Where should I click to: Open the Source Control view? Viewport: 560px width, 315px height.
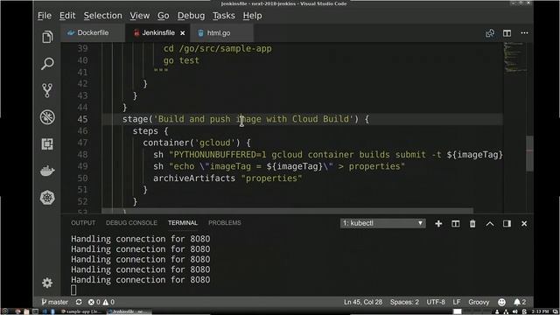[47, 90]
